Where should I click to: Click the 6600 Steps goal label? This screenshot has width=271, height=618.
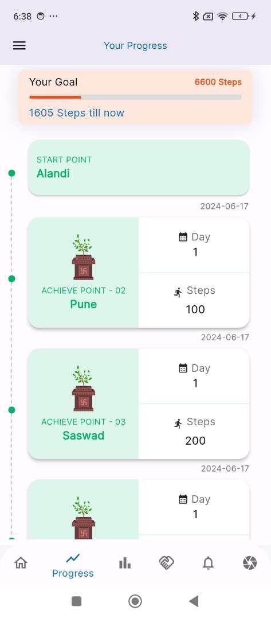[218, 82]
